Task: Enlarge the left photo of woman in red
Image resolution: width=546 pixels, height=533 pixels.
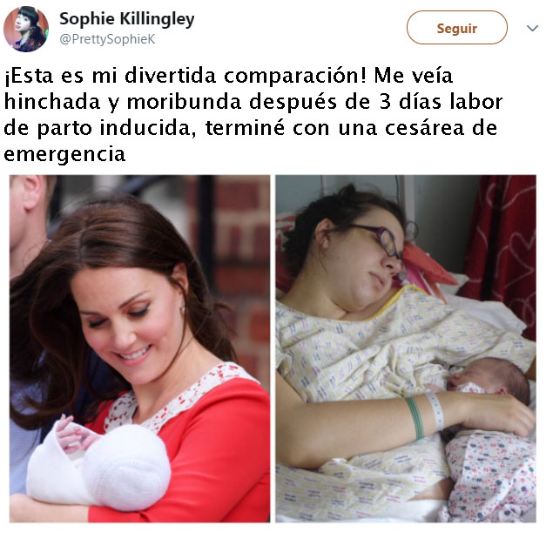Action: click(x=139, y=348)
